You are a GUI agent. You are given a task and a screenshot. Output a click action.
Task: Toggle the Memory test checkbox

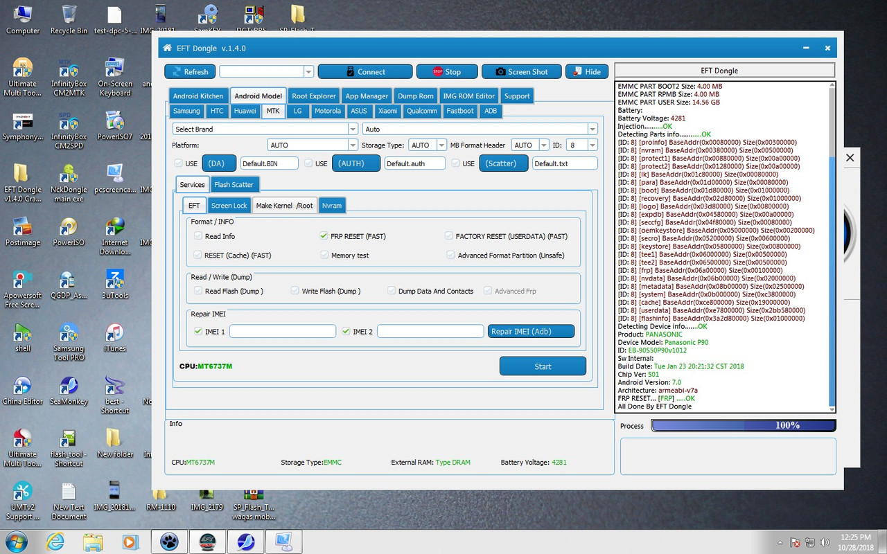[x=324, y=255]
